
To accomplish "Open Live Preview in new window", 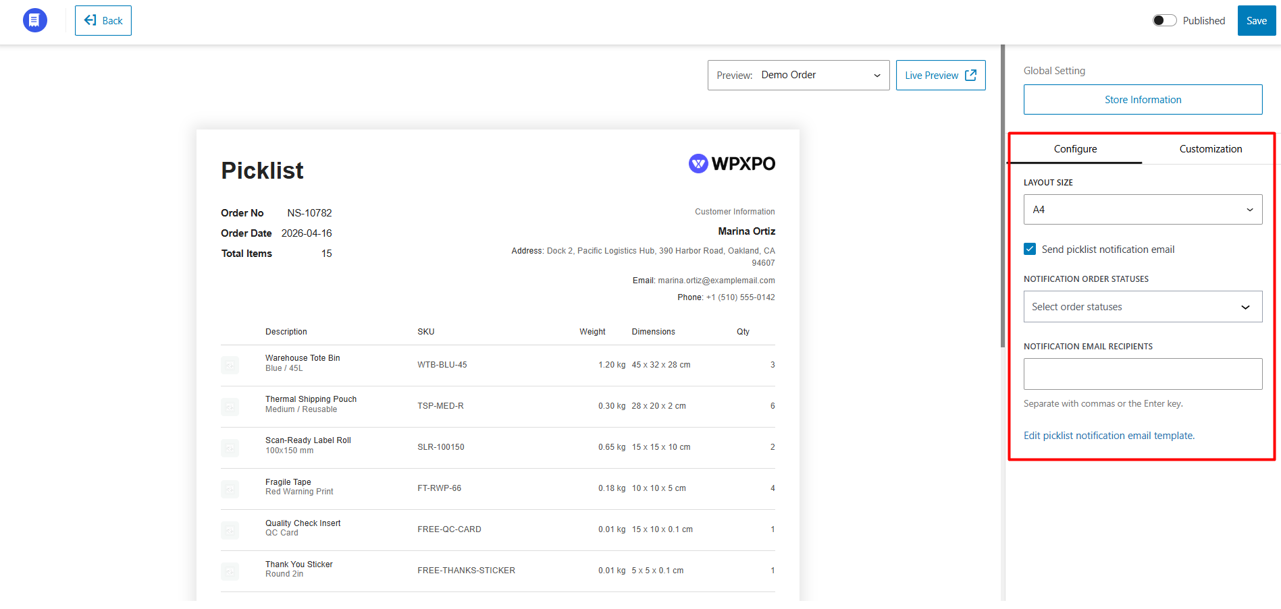I will [x=941, y=75].
